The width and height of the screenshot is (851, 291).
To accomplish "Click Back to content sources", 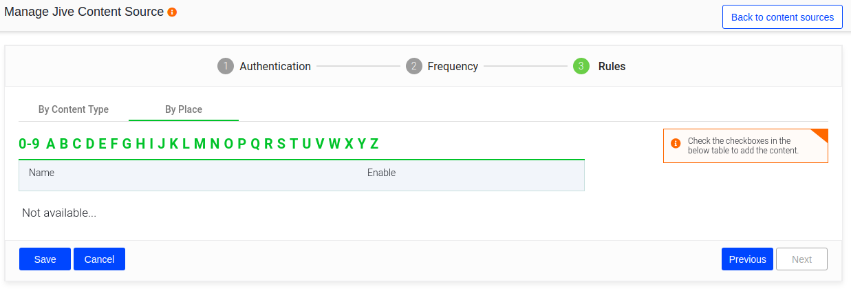I will 782,17.
